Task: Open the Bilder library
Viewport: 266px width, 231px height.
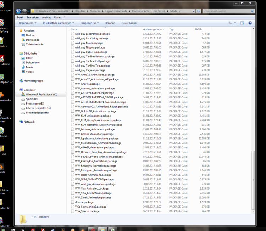Action: (x=29, y=58)
